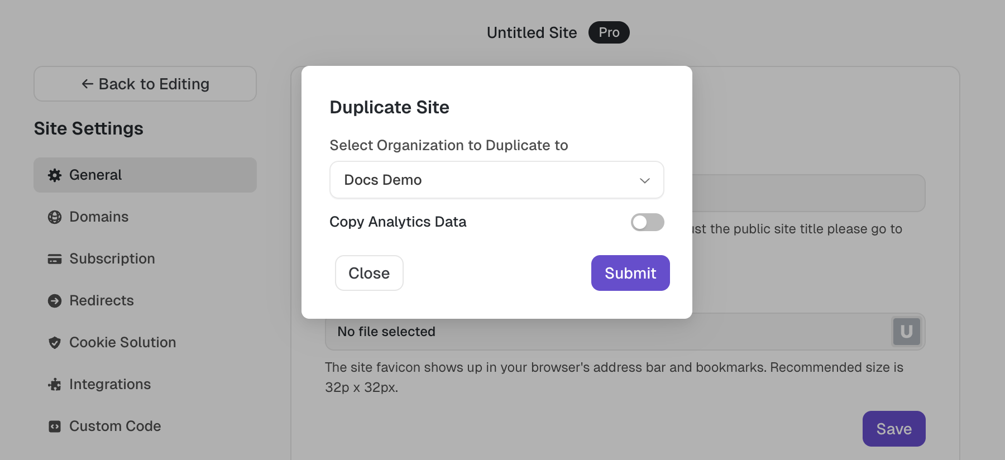Enable the Copy Analytics Data toggle
The image size is (1005, 460).
647,222
